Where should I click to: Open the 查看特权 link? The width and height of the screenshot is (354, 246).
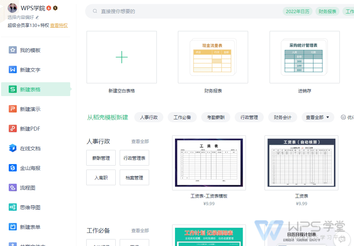point(59,25)
